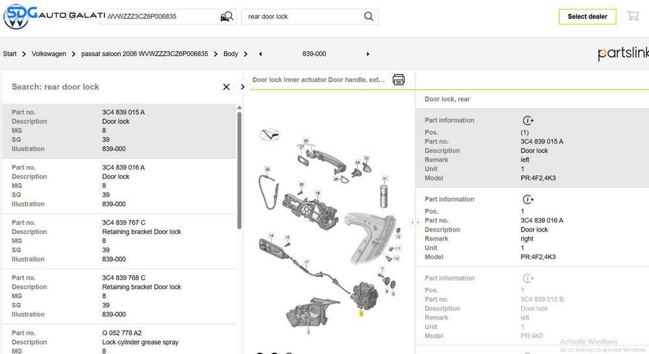Print the illustration
Screen dimensions: 649x354
coord(398,79)
